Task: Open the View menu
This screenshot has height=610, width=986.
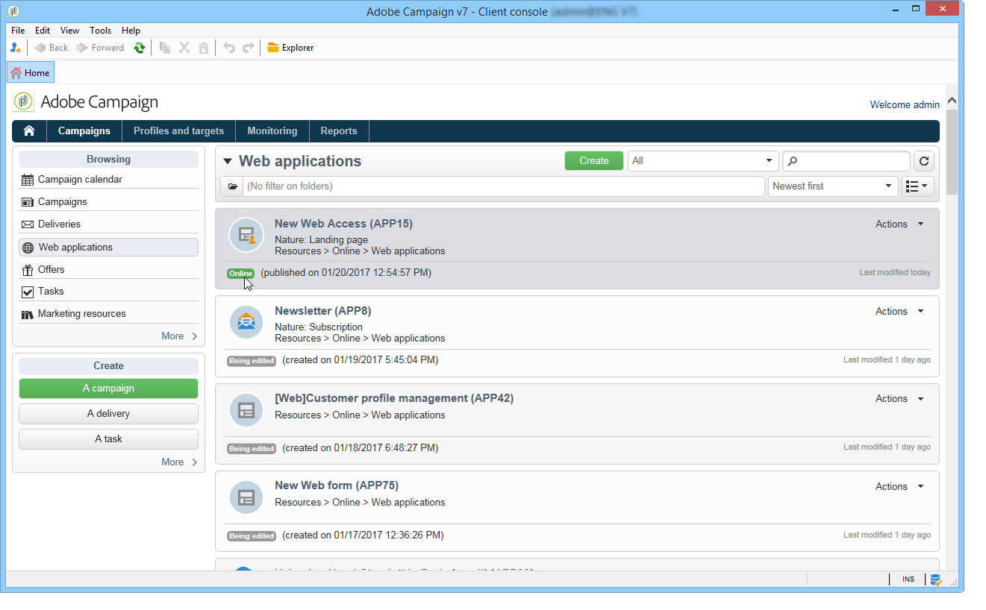Action: pyautogui.click(x=70, y=31)
